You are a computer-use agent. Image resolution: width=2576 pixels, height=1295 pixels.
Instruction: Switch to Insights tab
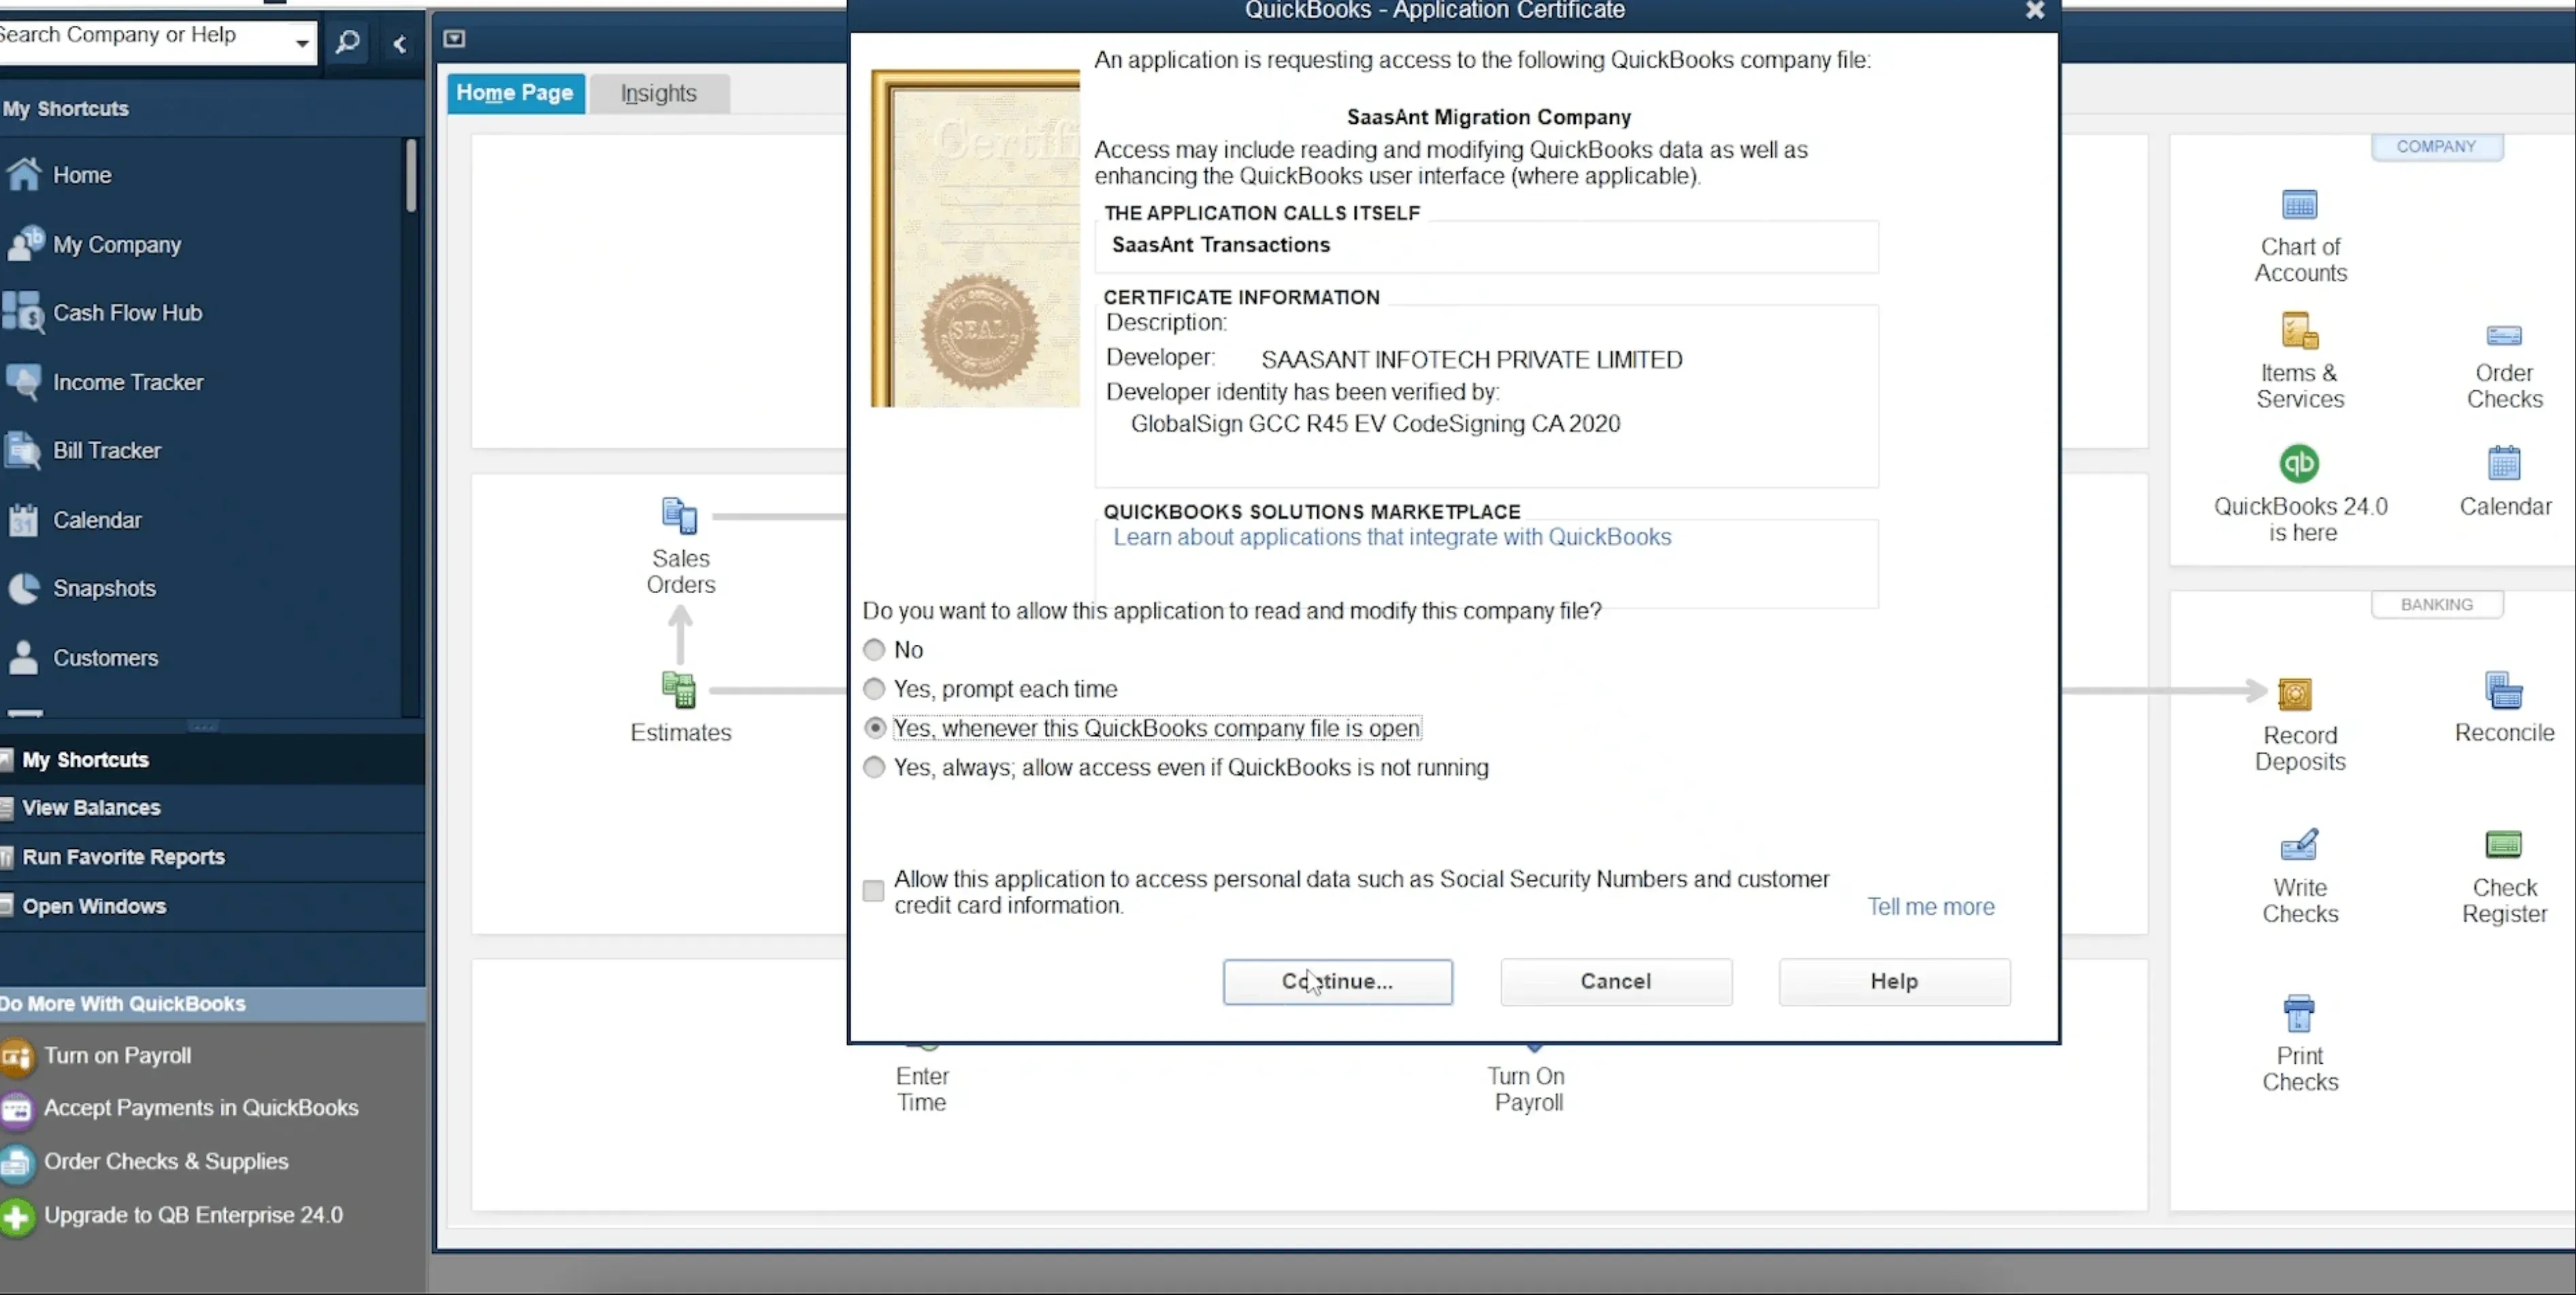(x=659, y=94)
